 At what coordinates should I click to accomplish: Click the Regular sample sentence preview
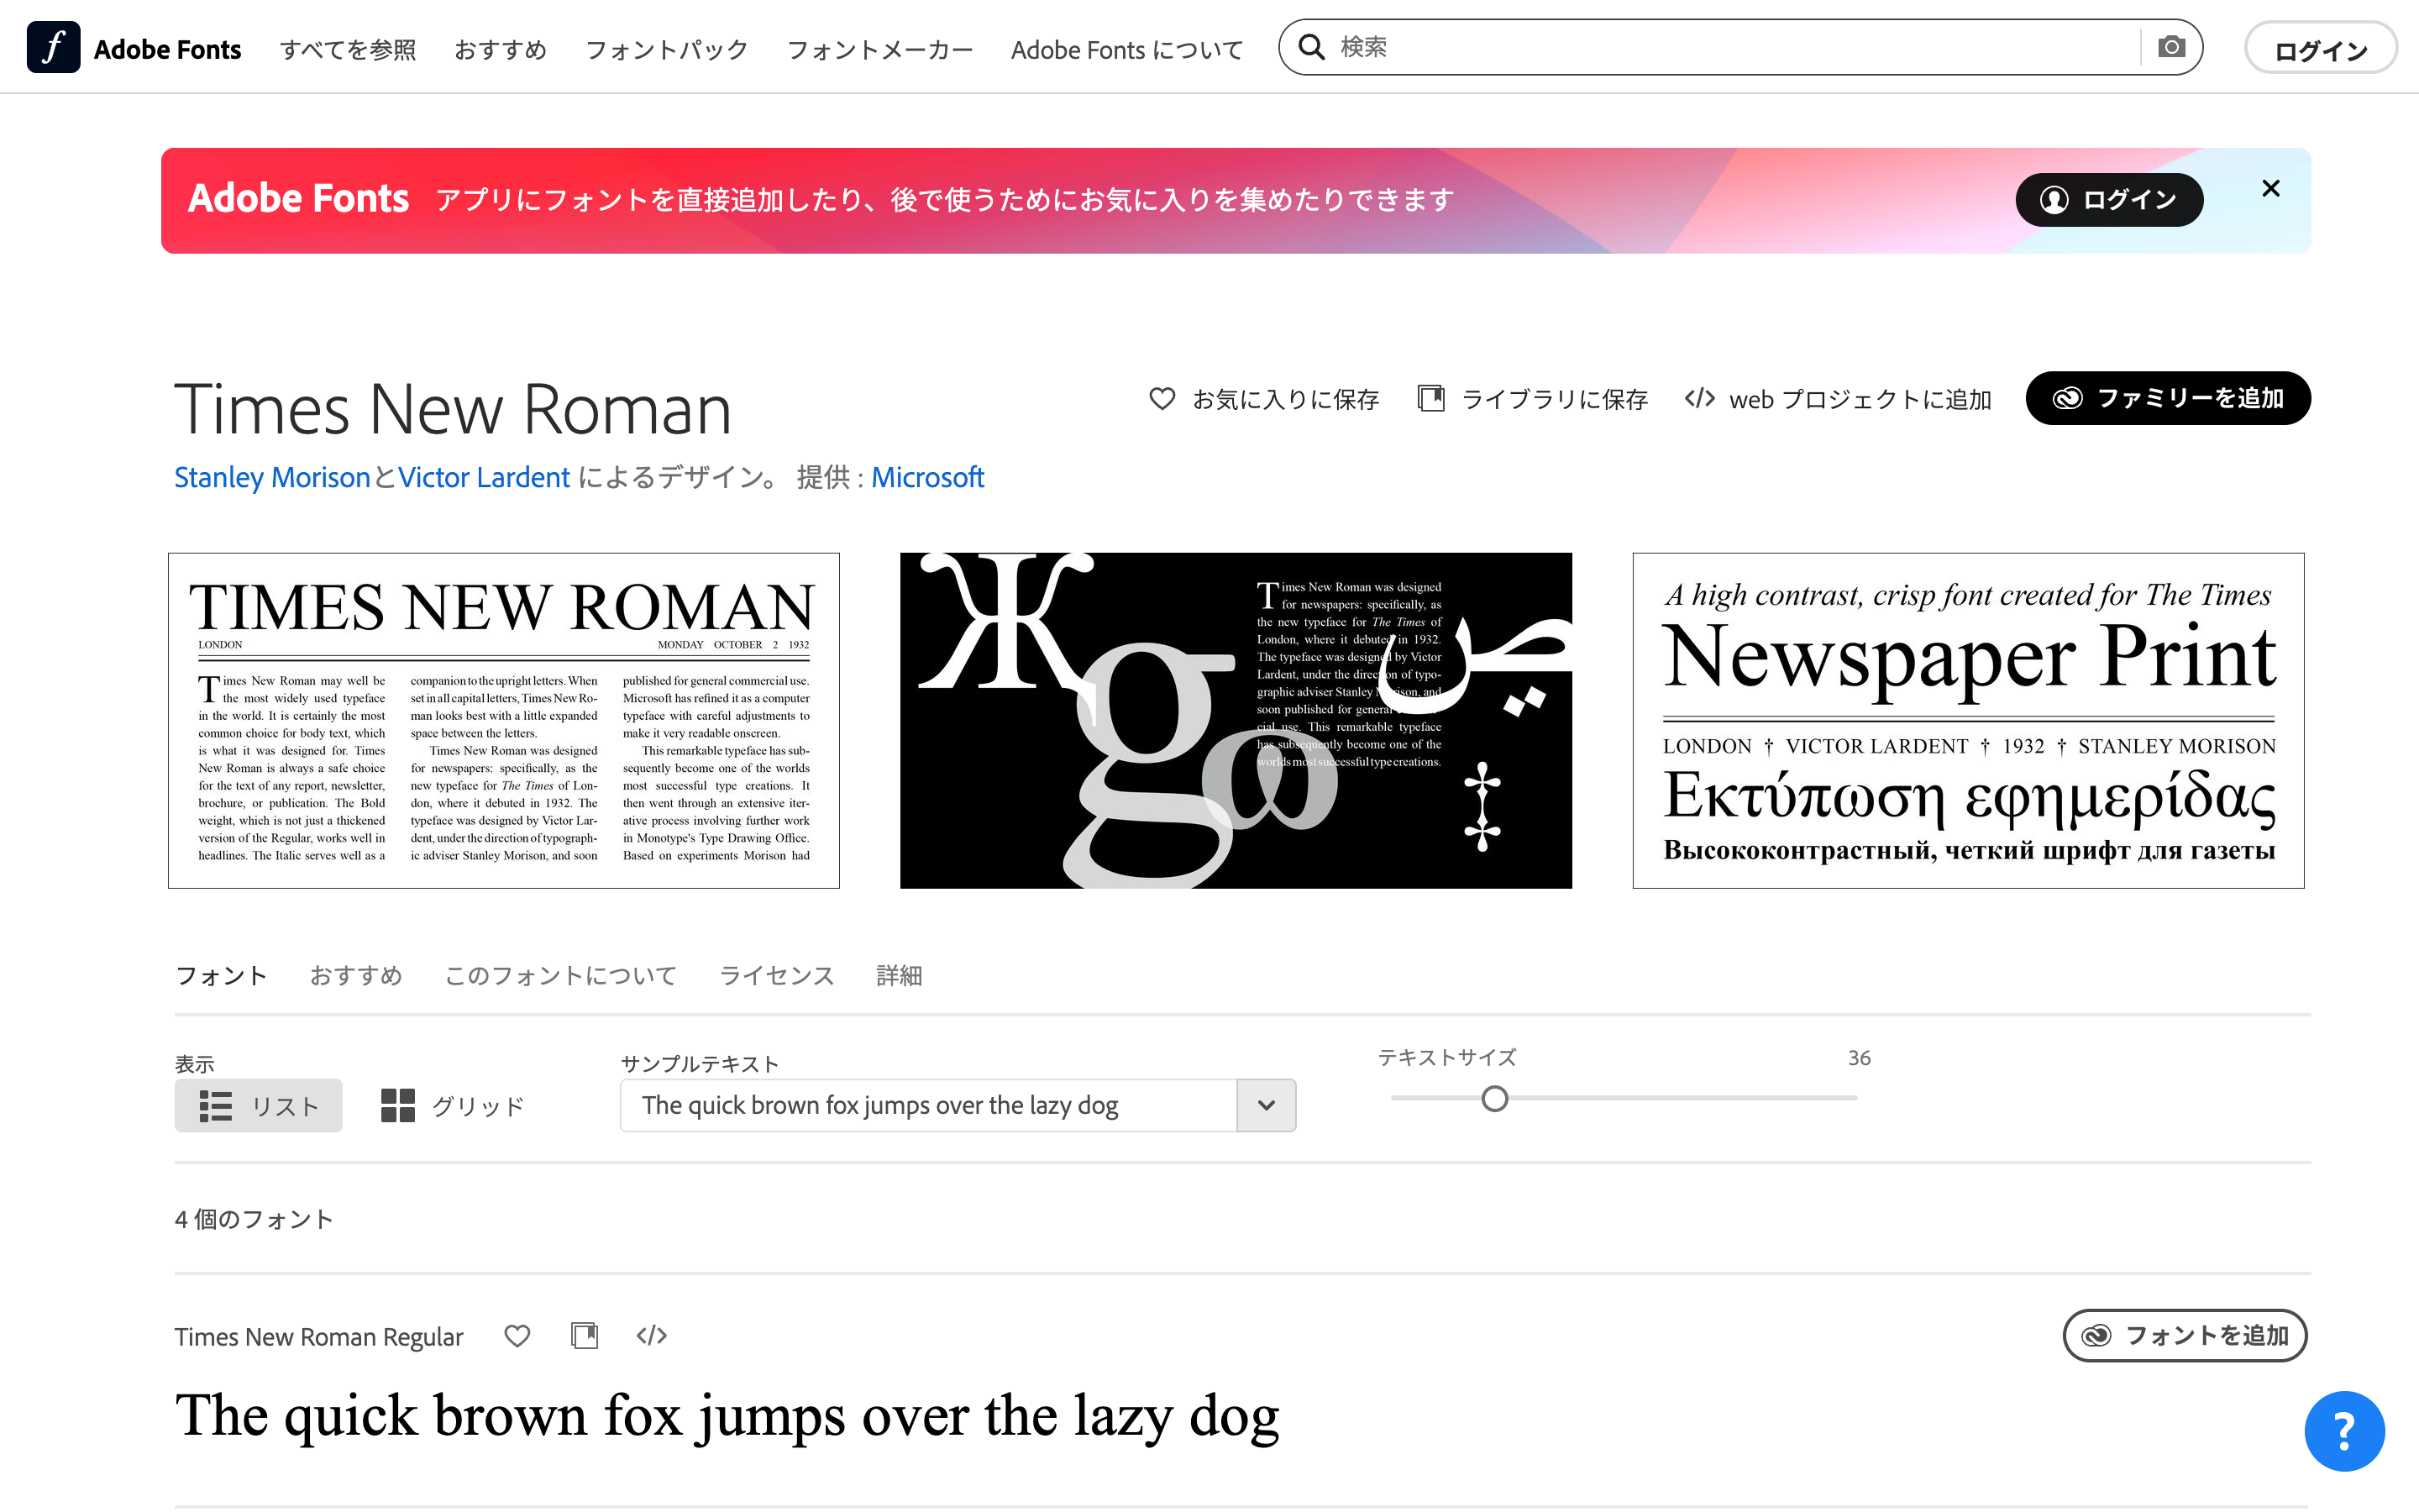tap(727, 1418)
